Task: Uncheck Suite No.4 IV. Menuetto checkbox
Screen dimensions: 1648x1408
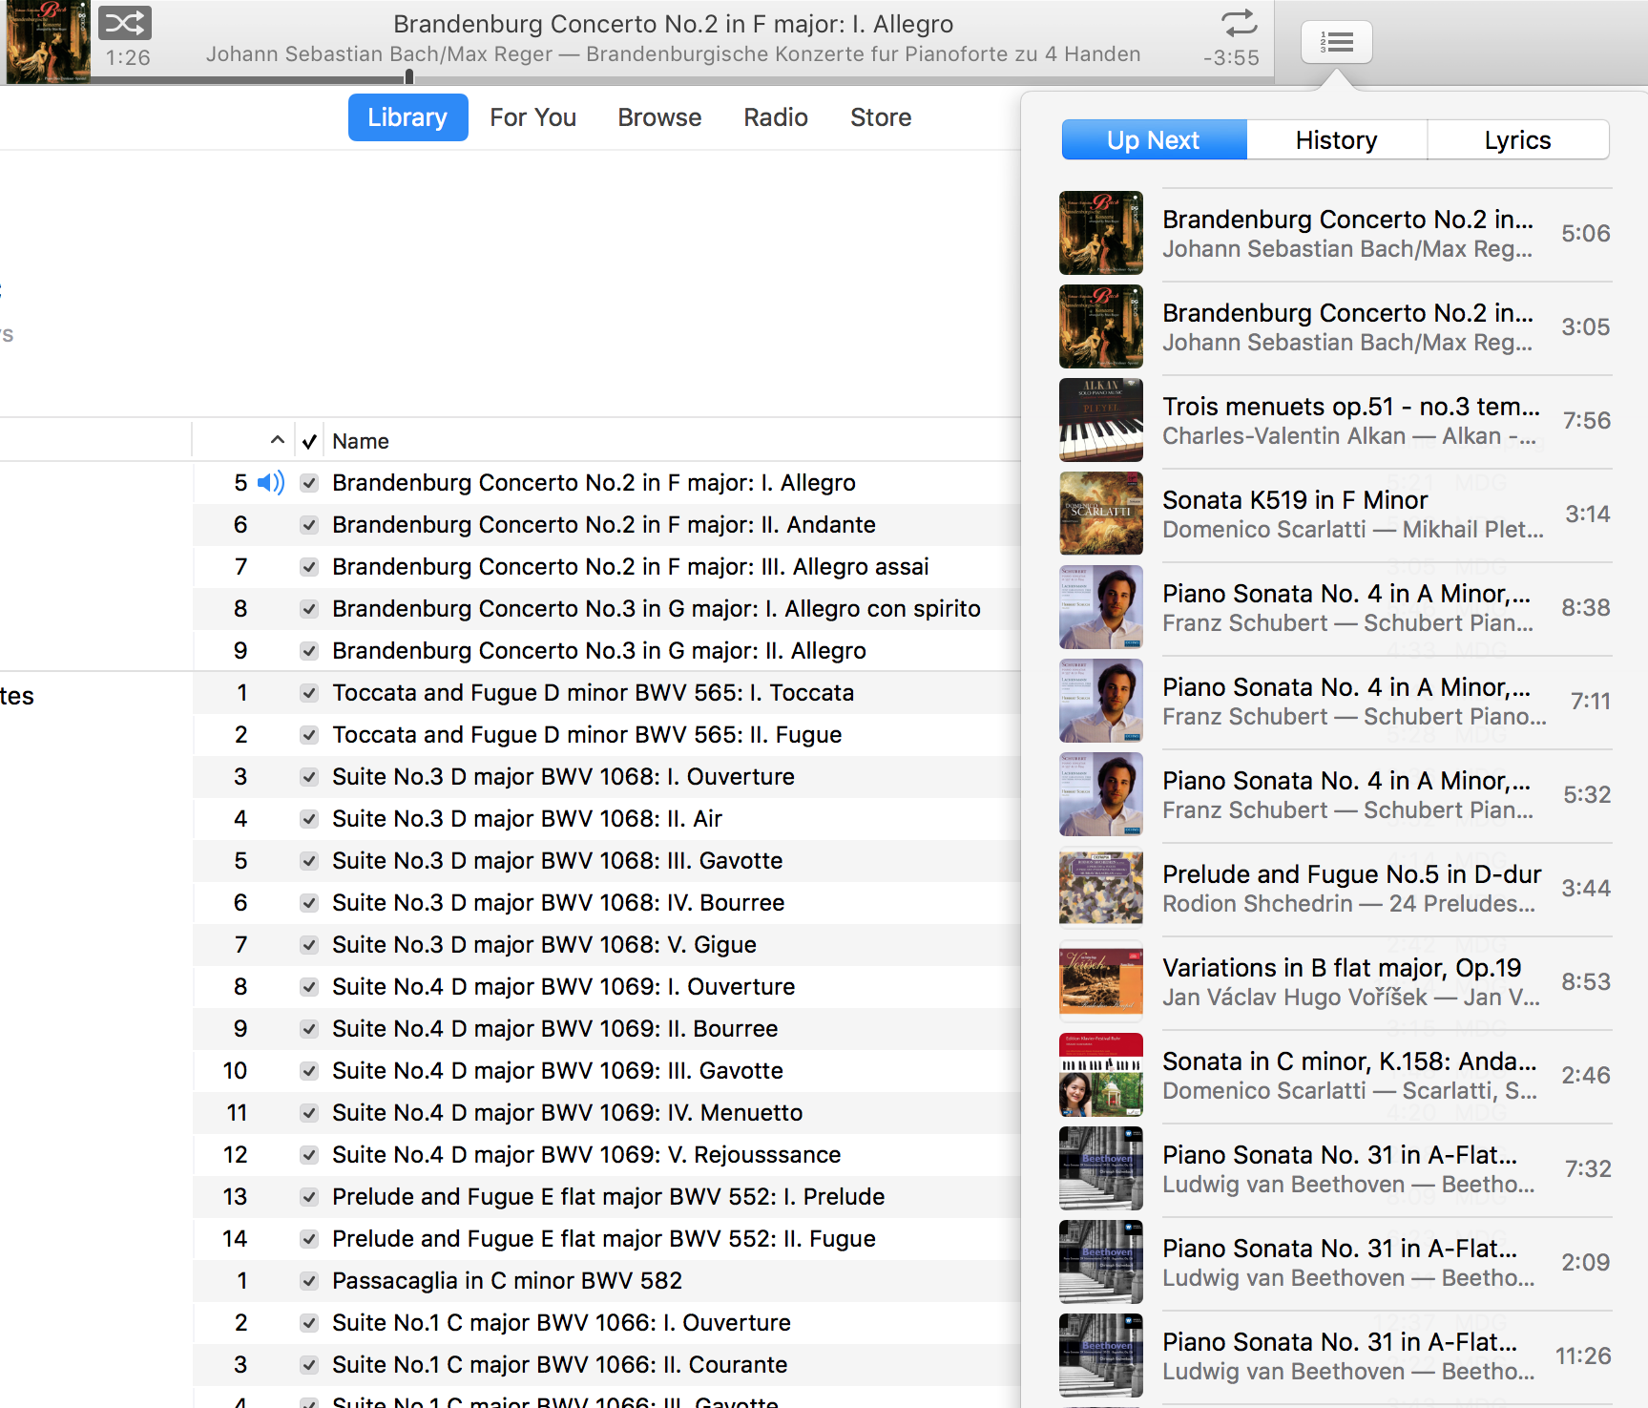Action: [x=309, y=1113]
